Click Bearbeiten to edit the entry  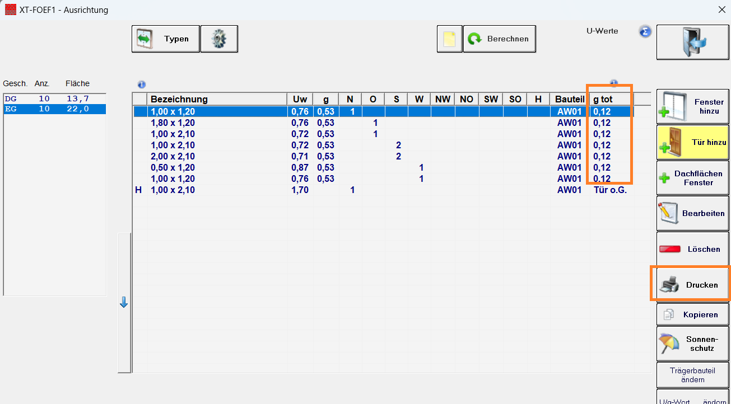click(692, 213)
